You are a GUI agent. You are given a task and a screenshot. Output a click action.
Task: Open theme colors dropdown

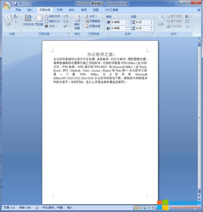(17, 16)
